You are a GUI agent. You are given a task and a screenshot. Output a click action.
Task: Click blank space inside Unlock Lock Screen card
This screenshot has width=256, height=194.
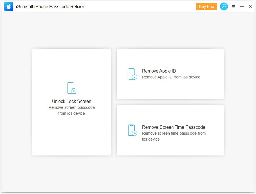tap(71, 135)
